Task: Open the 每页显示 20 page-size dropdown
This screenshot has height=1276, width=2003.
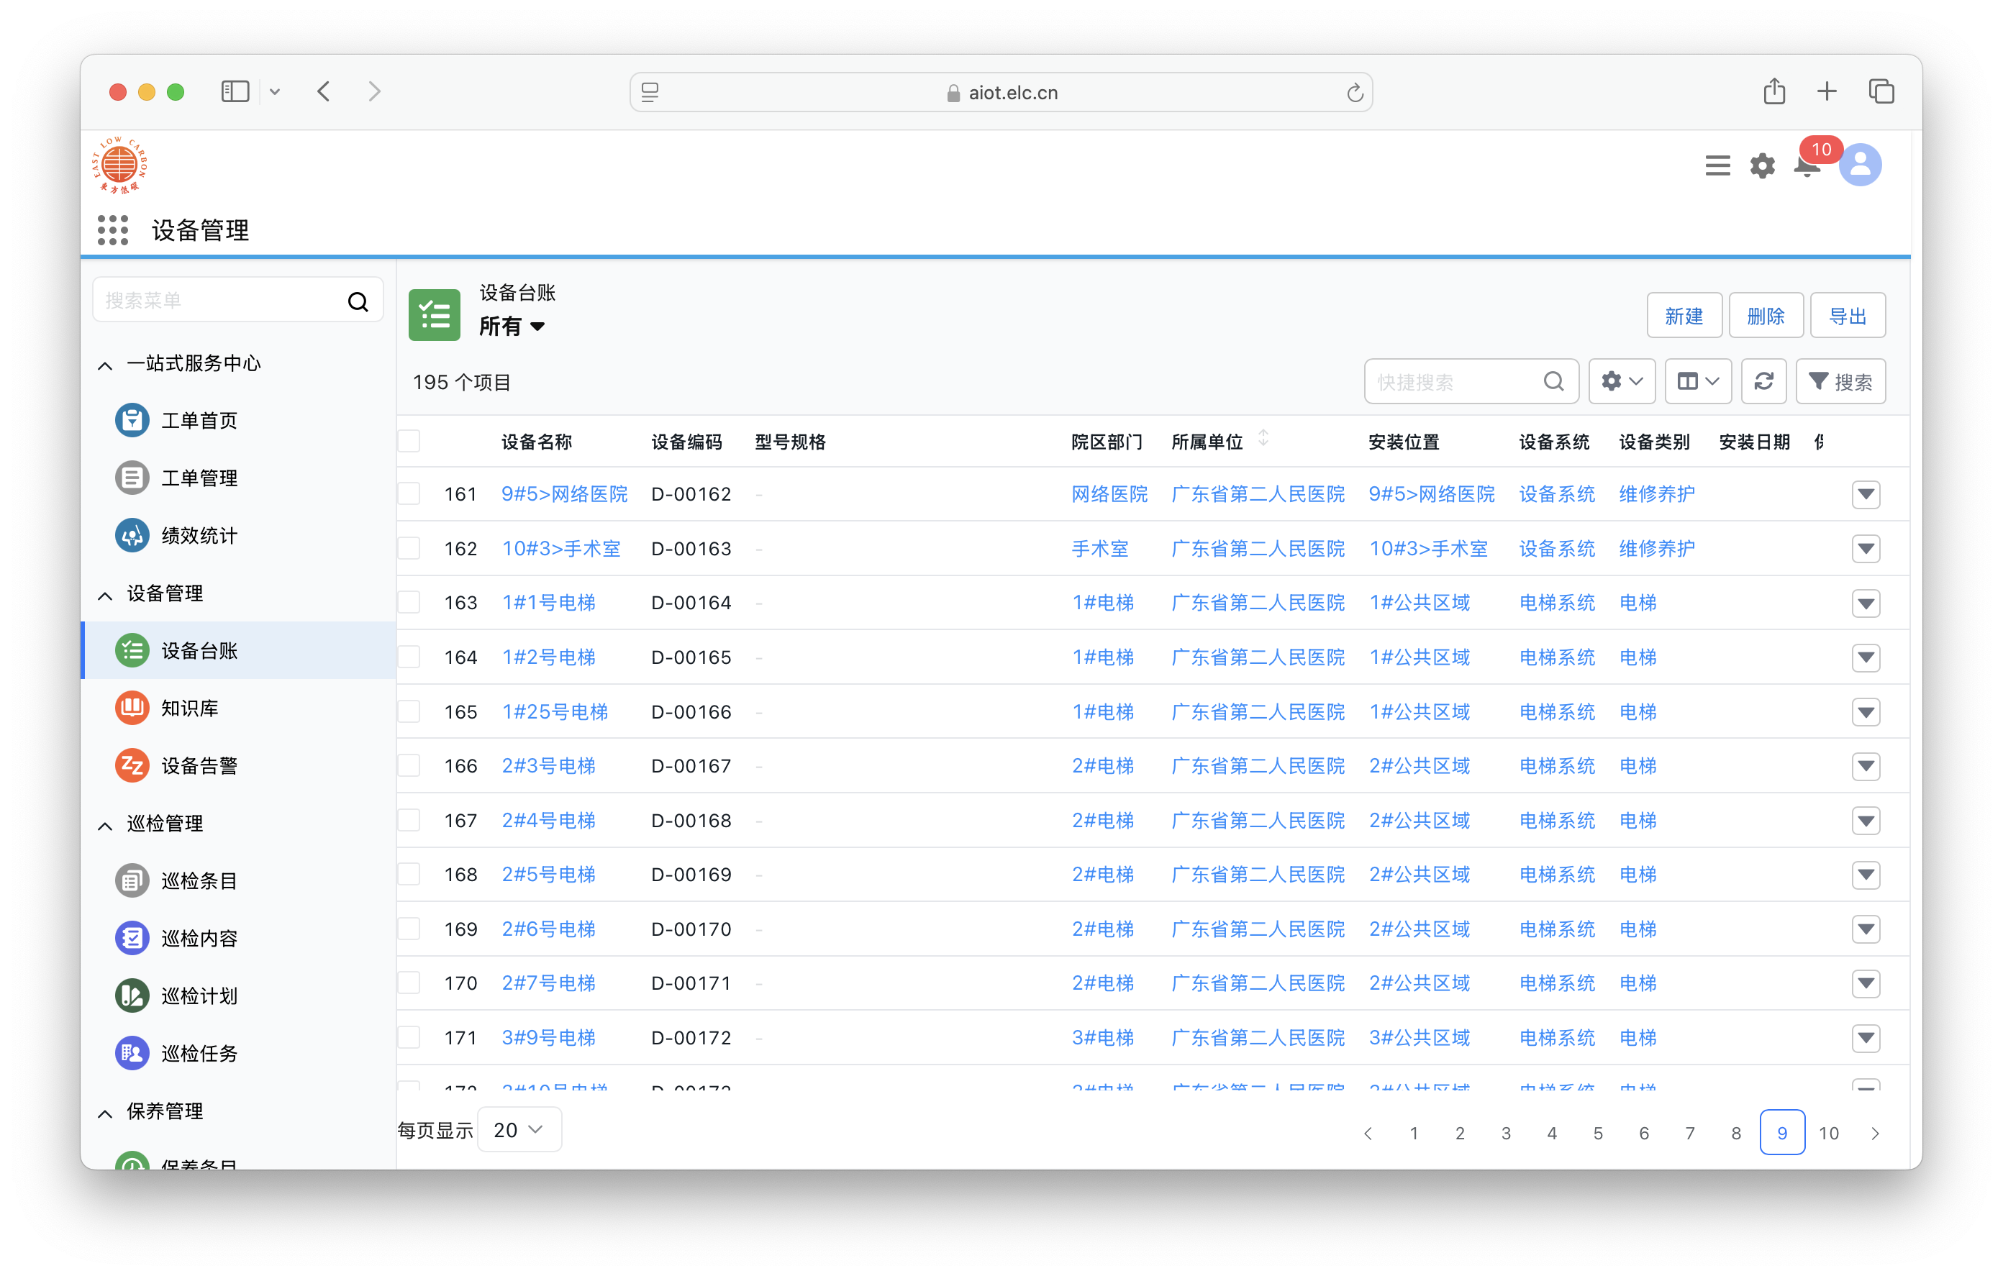Action: point(519,1129)
